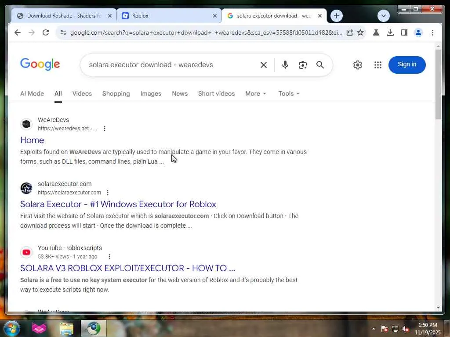Image resolution: width=450 pixels, height=337 pixels.
Task: Open the WeAreDevs Home result link
Action: 32,140
